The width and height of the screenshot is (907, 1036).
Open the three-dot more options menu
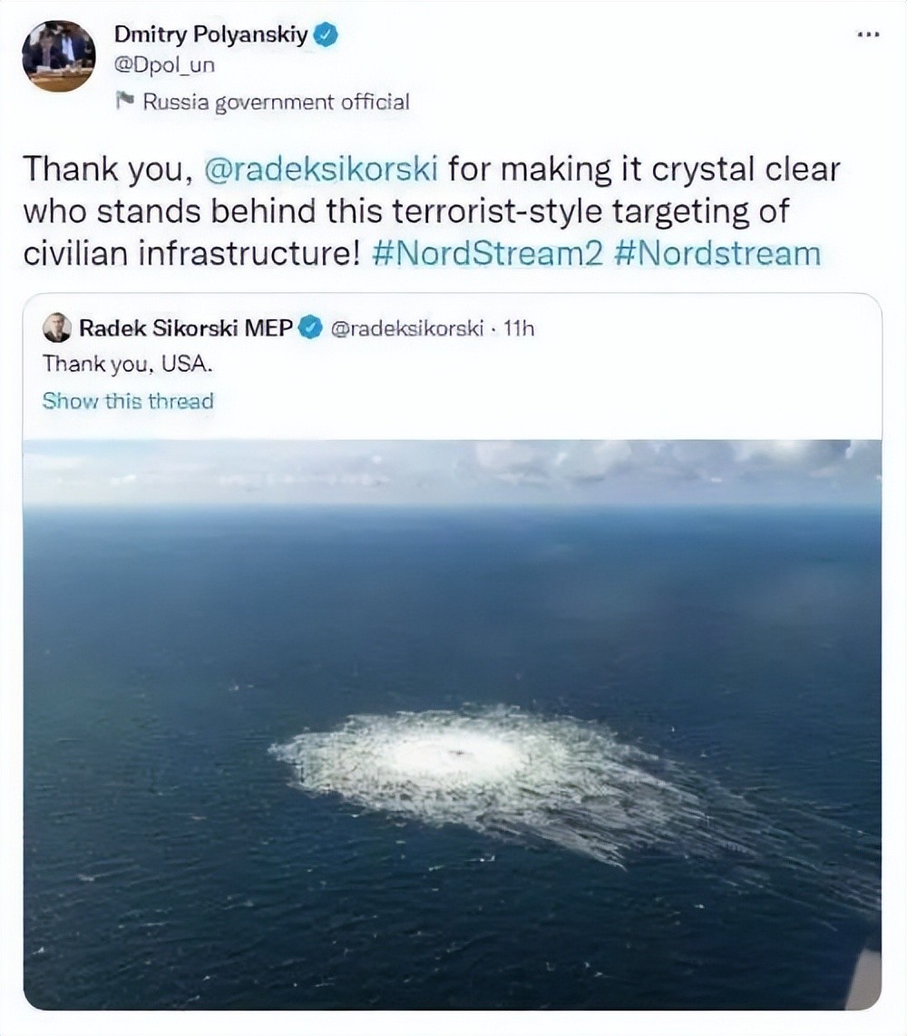868,34
